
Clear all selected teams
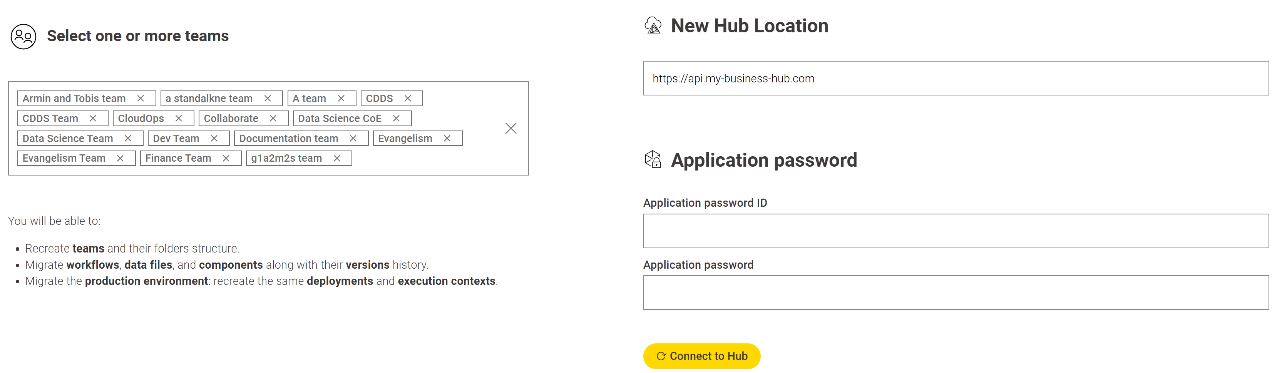(x=510, y=128)
